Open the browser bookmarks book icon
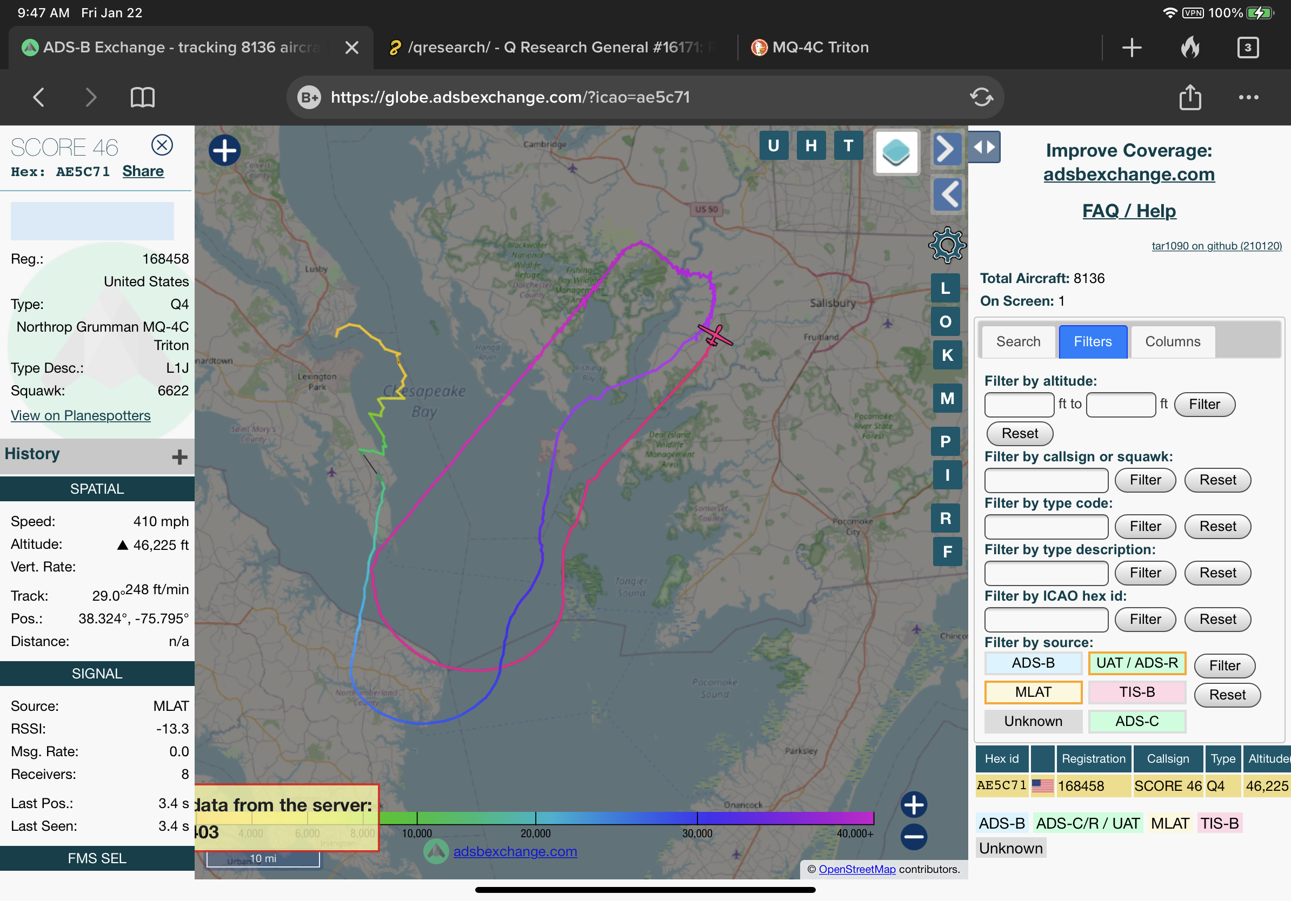Image resolution: width=1291 pixels, height=901 pixels. click(x=142, y=97)
